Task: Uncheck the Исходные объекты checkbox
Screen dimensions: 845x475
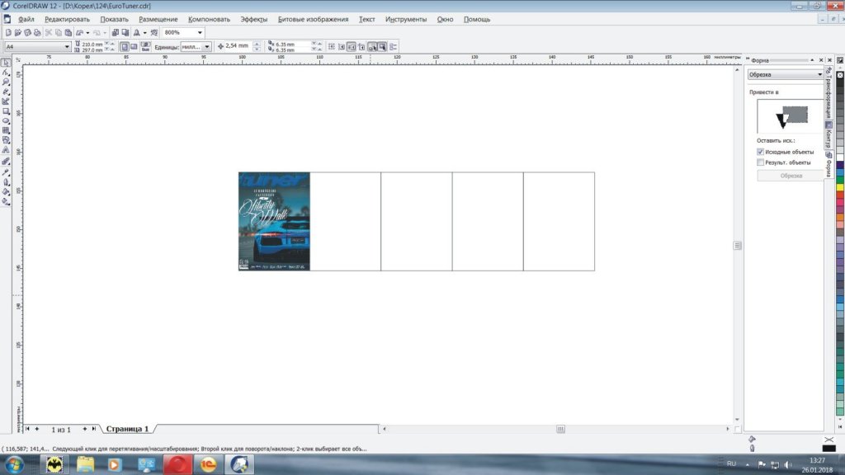Action: pos(760,152)
